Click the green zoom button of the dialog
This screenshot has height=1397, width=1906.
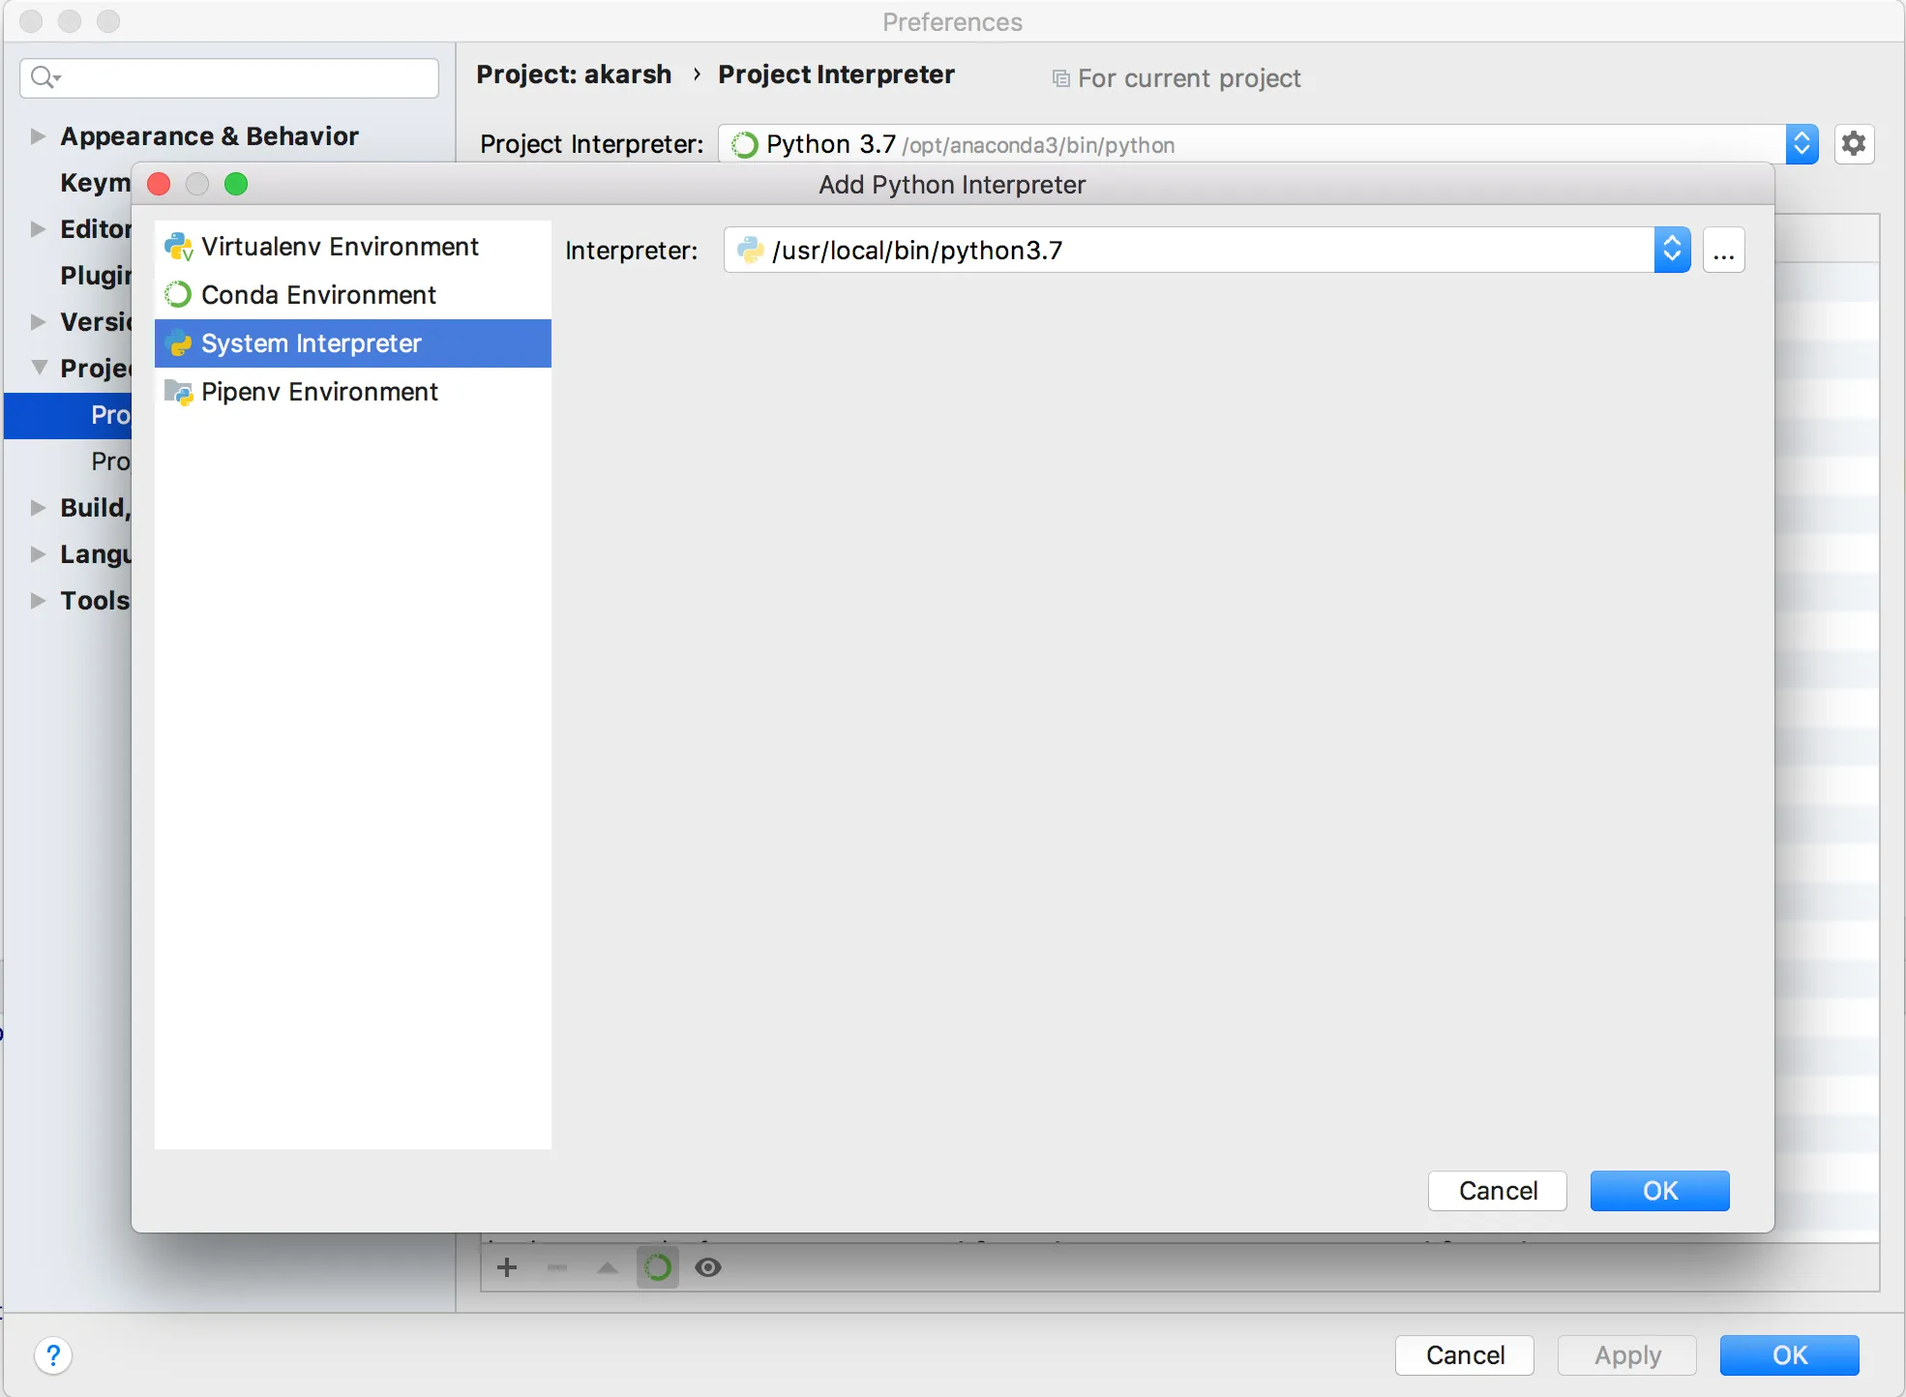(x=236, y=184)
